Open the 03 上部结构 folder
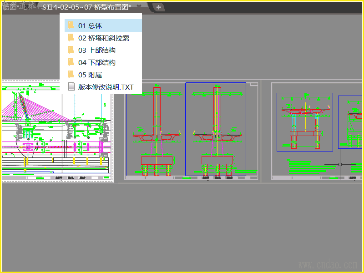 coord(103,51)
